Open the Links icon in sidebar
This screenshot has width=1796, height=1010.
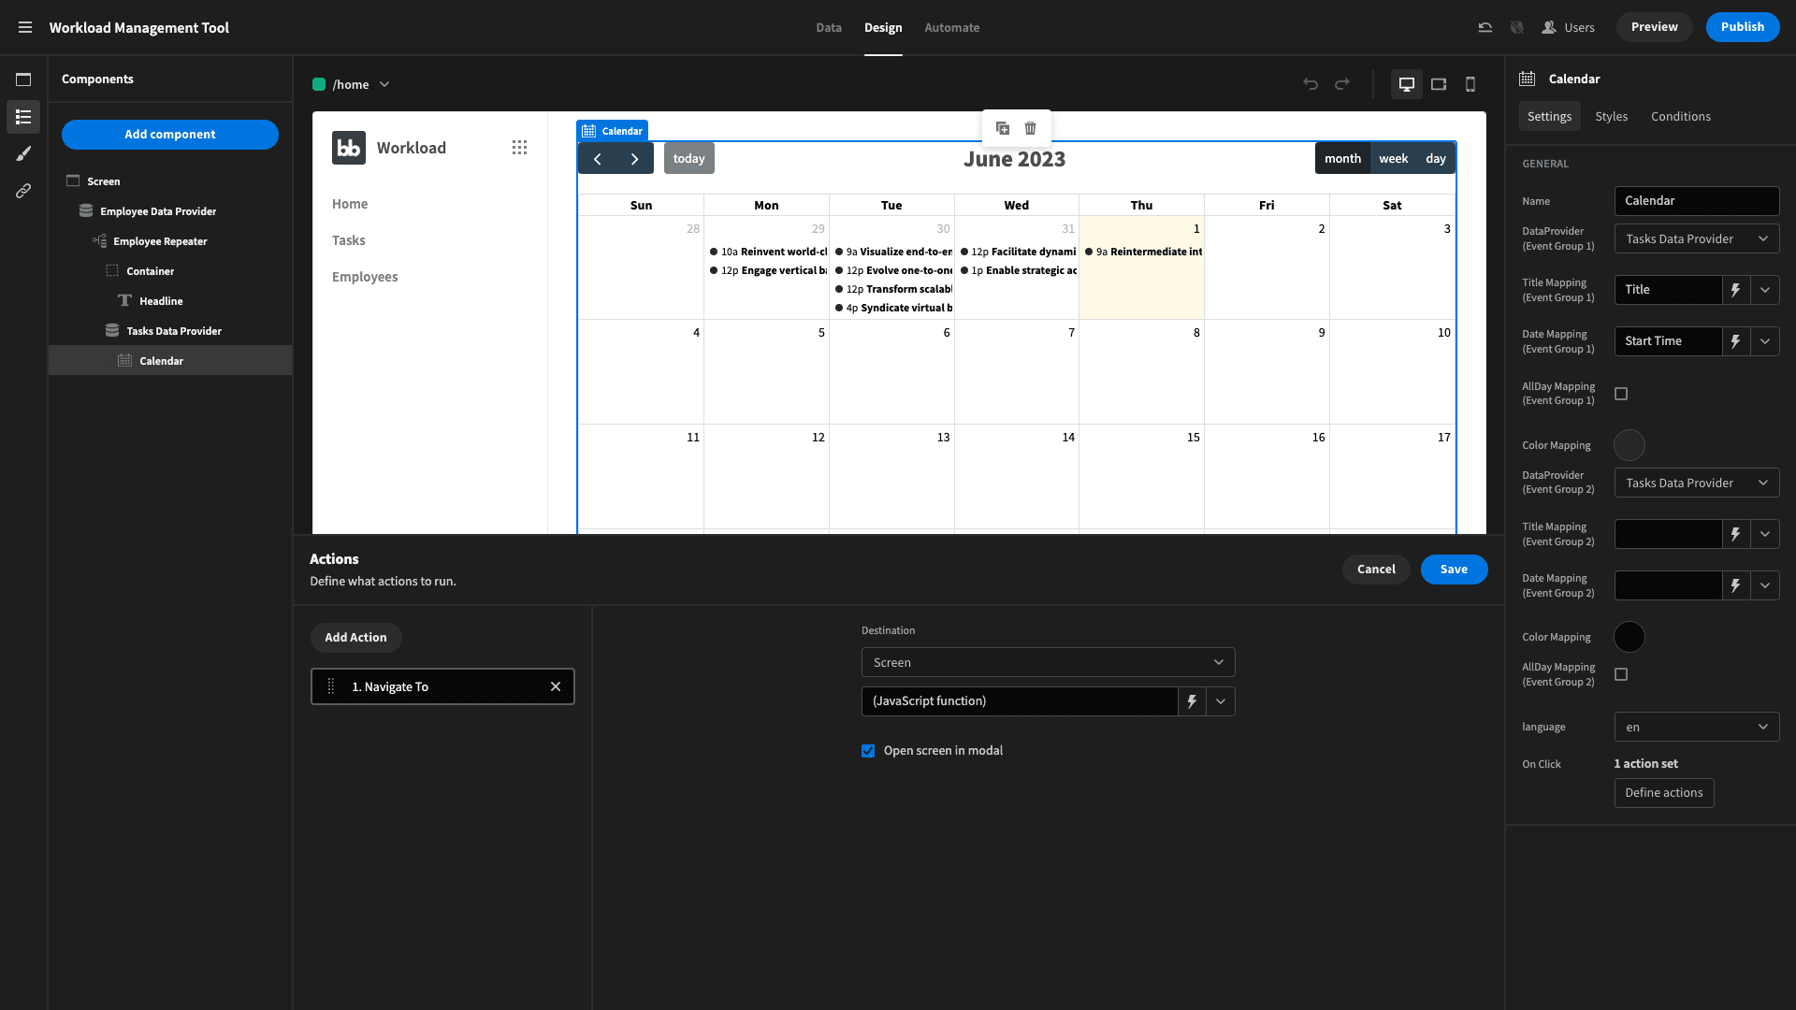click(23, 191)
